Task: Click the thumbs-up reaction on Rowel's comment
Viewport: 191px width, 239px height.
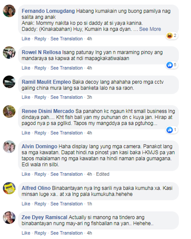Action: click(x=170, y=65)
